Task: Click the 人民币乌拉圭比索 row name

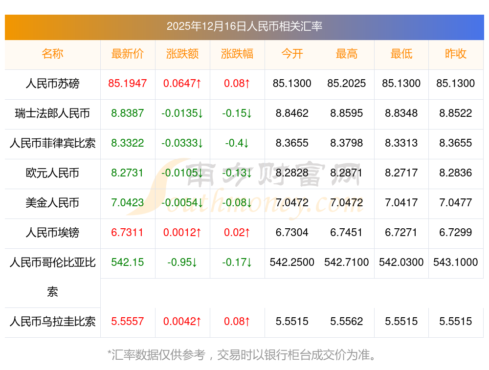Action: (x=52, y=322)
